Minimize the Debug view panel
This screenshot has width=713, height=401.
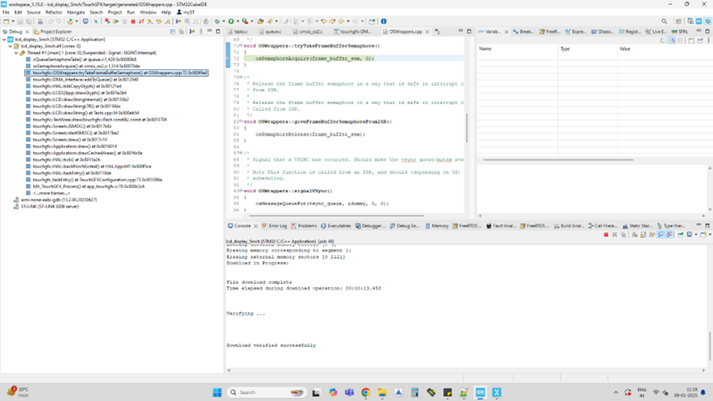[x=211, y=31]
